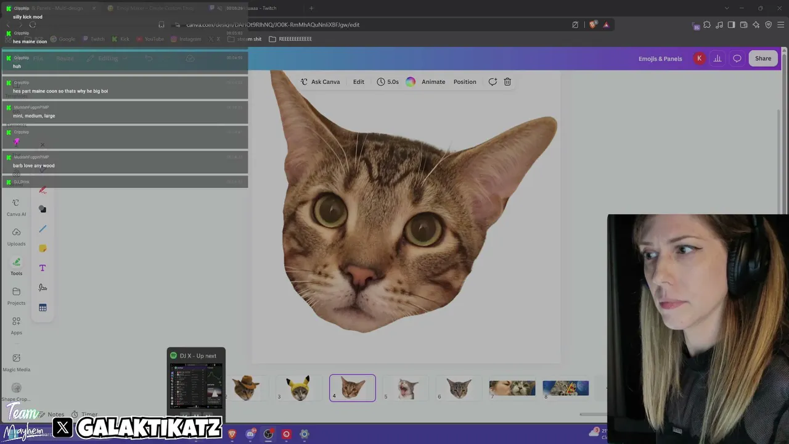Open the Tools side panel
This screenshot has width=789, height=444.
pyautogui.click(x=16, y=267)
